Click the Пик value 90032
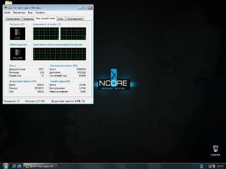The height and width of the screenshot is (169, 226). point(41,91)
